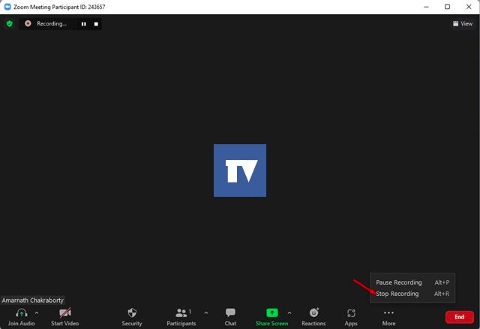Expand share options arrow beside Share Screen
480x329 pixels.
pos(289,312)
